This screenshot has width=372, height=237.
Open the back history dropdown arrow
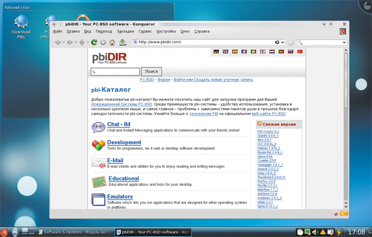point(63,42)
